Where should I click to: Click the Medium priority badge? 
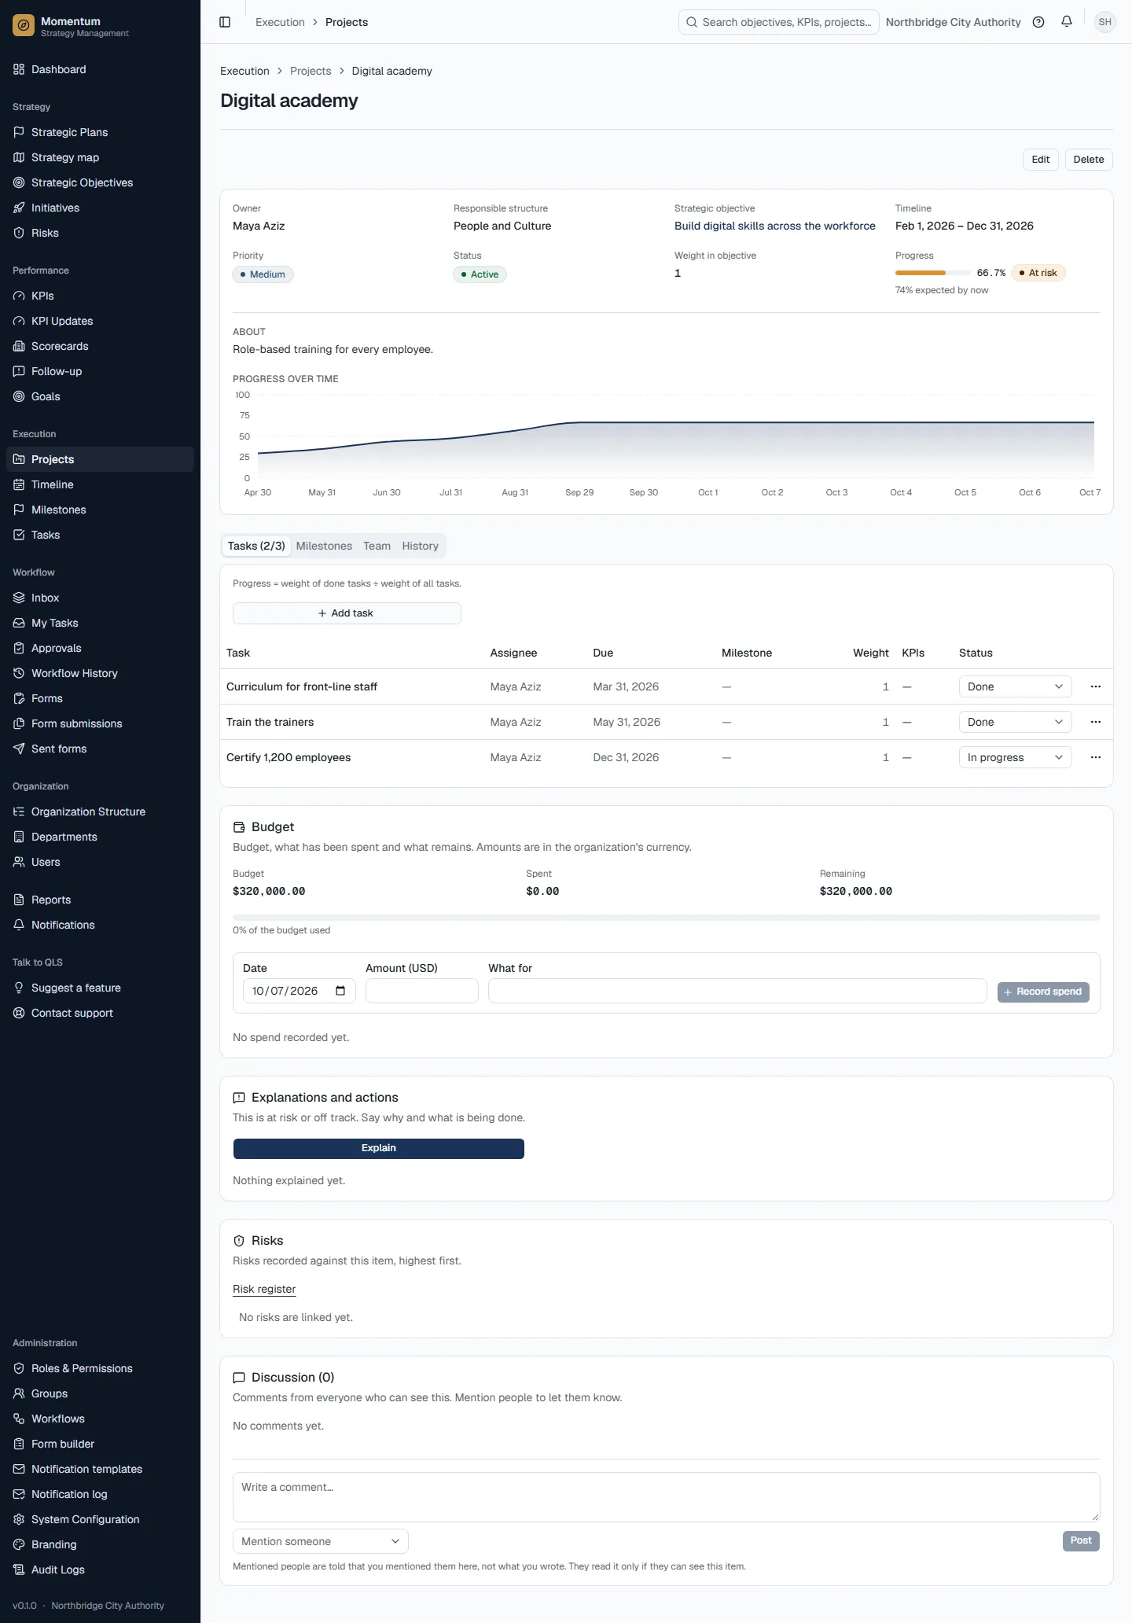[263, 274]
